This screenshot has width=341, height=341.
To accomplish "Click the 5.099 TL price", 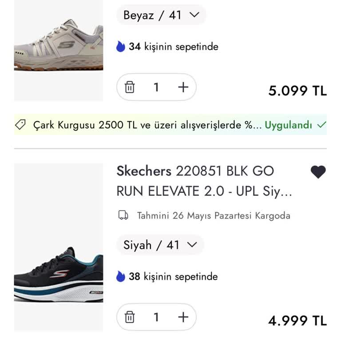I will (297, 91).
